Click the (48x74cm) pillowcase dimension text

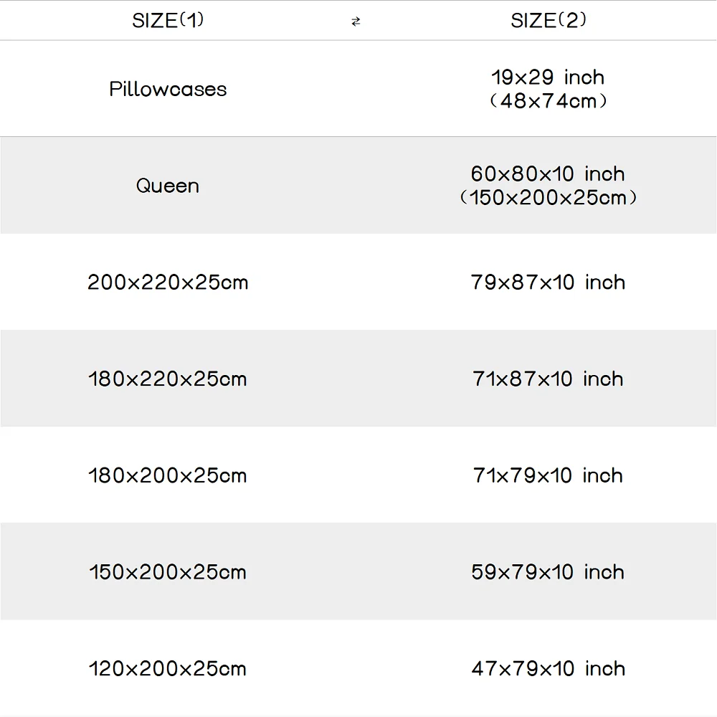click(x=548, y=101)
